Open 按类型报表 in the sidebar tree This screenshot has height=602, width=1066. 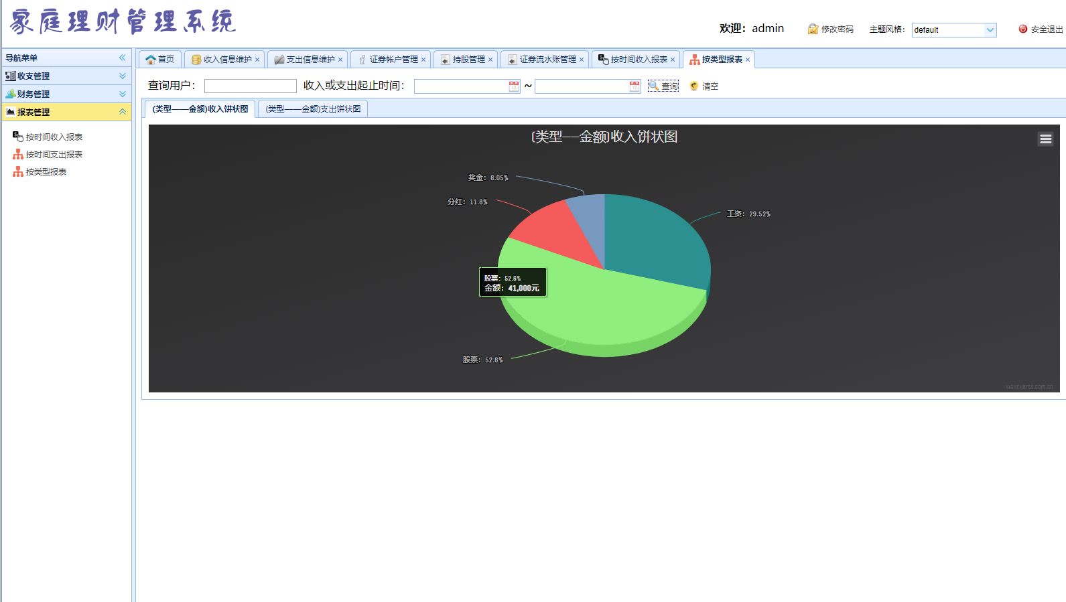pos(46,172)
